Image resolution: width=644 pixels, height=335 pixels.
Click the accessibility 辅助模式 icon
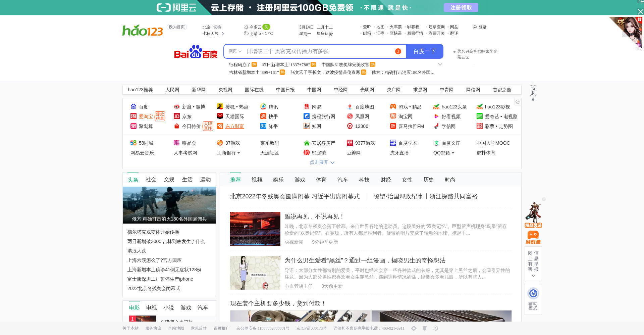(533, 293)
